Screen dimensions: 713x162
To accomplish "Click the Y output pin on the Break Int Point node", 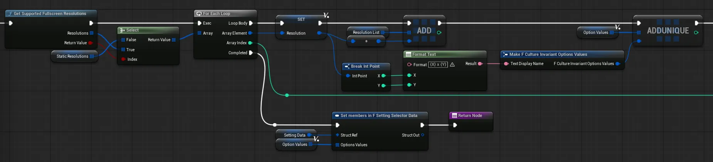I will pos(383,85).
